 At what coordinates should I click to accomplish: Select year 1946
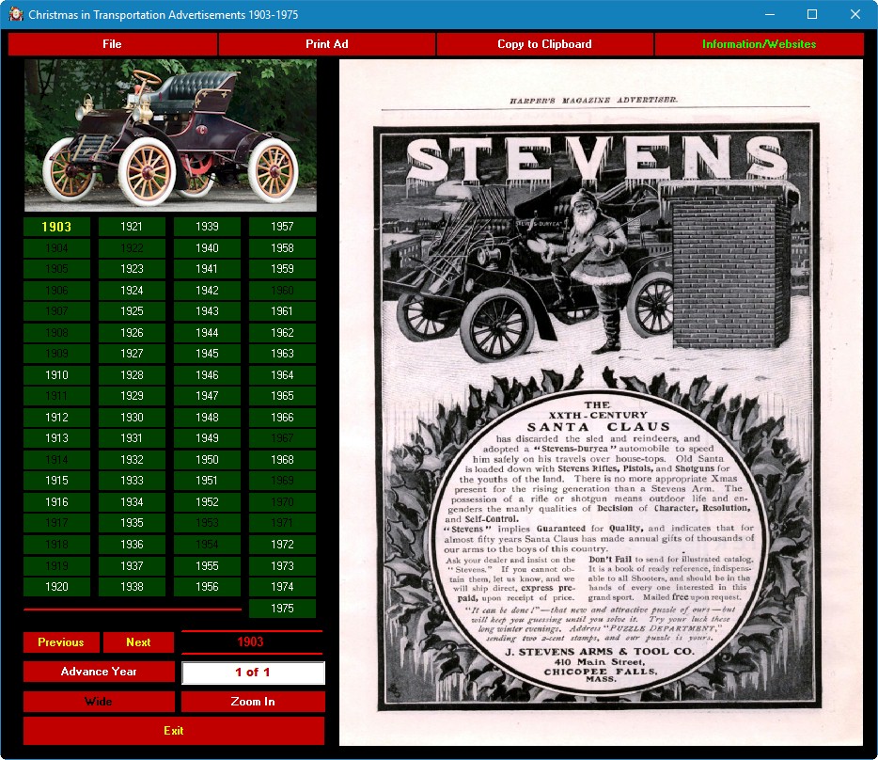(207, 375)
